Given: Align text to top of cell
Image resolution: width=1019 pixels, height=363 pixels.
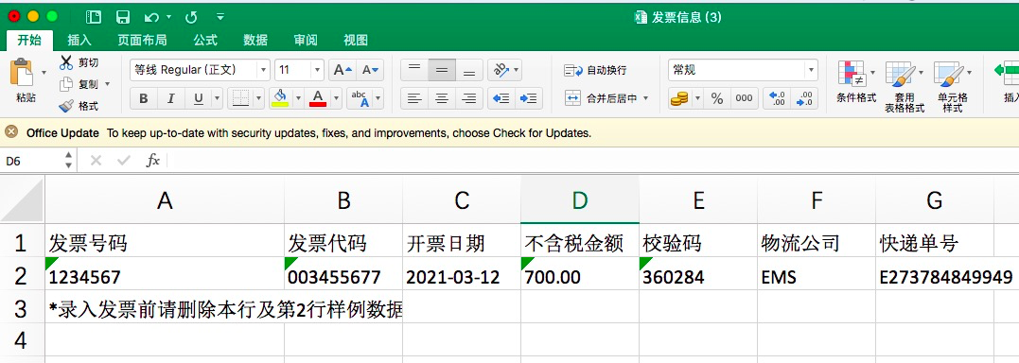Looking at the screenshot, I should click(414, 70).
